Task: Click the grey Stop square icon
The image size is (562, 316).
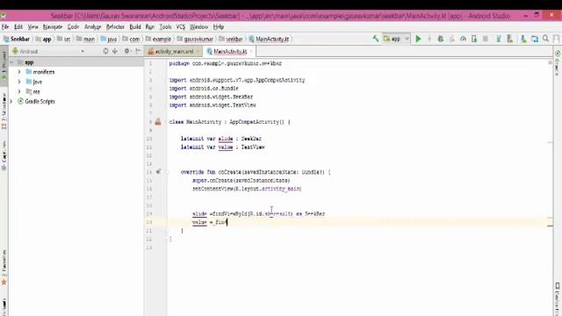Action: (486, 39)
